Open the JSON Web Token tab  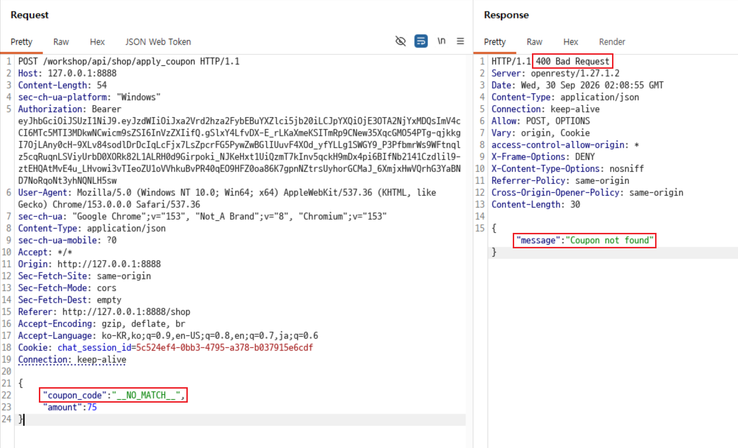pyautogui.click(x=158, y=42)
